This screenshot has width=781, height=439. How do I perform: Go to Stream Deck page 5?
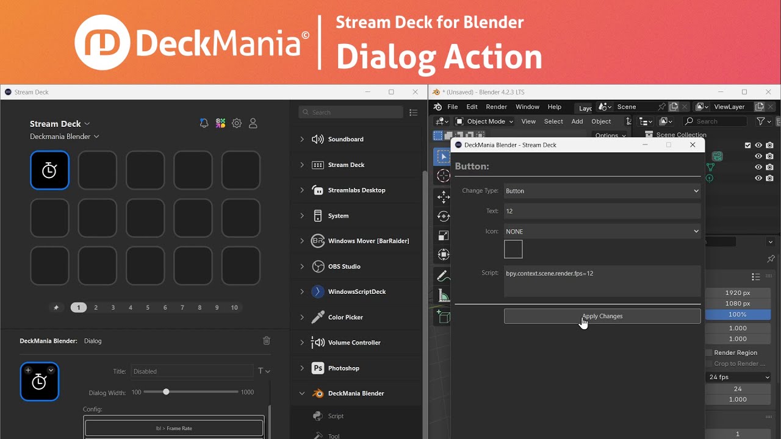[x=148, y=308]
